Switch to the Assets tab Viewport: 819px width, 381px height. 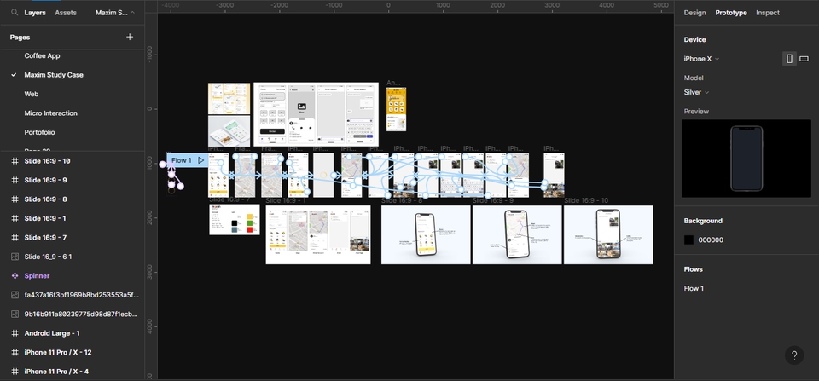coord(66,13)
